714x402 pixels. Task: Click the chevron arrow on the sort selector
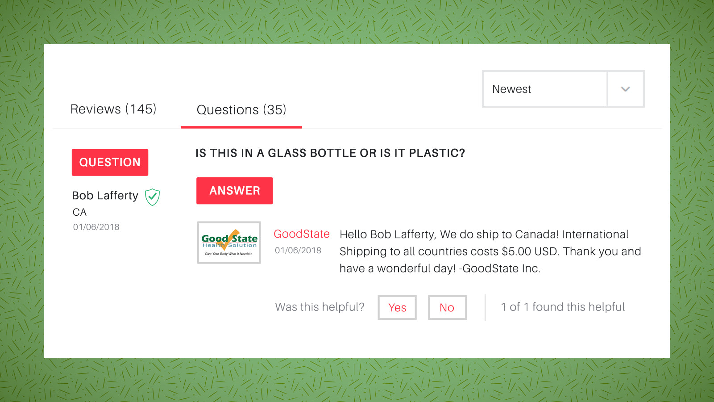[625, 89]
